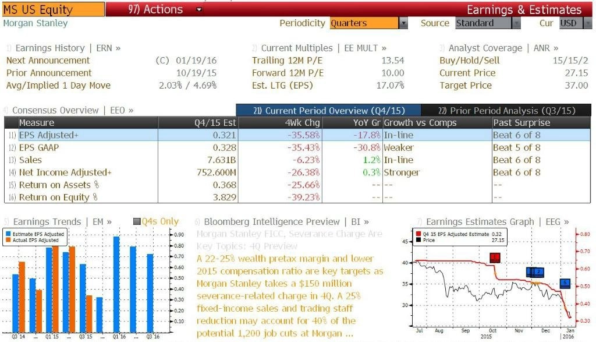Screen dimensions: 596x342
Task: Select the 15) Return on Assets % row
Action: click(297, 185)
